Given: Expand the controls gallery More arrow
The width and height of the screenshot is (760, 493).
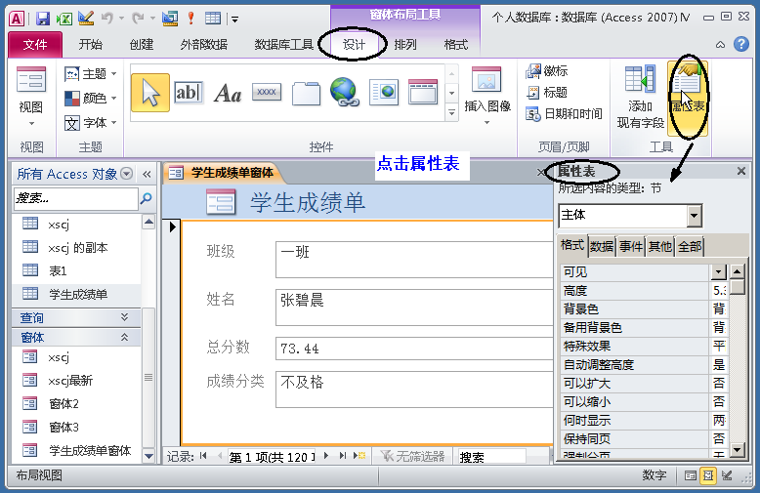Looking at the screenshot, I should click(451, 113).
